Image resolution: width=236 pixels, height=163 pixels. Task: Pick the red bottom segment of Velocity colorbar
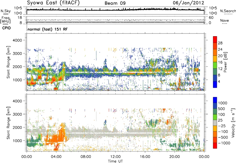215,146
